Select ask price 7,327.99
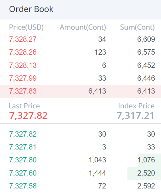Viewport: 161px width, 196px height. (23, 78)
